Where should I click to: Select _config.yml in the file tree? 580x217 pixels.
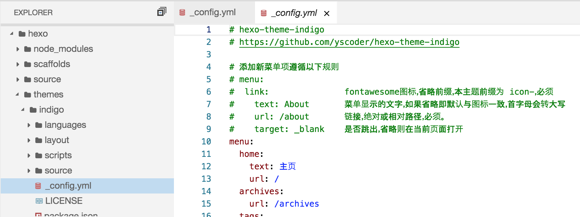pos(87,186)
